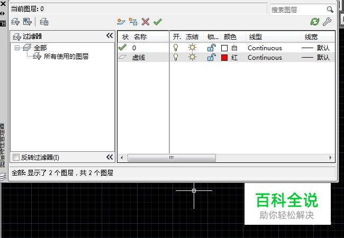Click the stacked layers icon on the palette title bar
The height and width of the screenshot is (238, 344).
pyautogui.click(x=3, y=177)
